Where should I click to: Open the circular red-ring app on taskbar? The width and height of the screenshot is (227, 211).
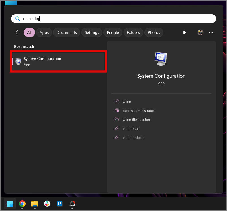[72, 204]
